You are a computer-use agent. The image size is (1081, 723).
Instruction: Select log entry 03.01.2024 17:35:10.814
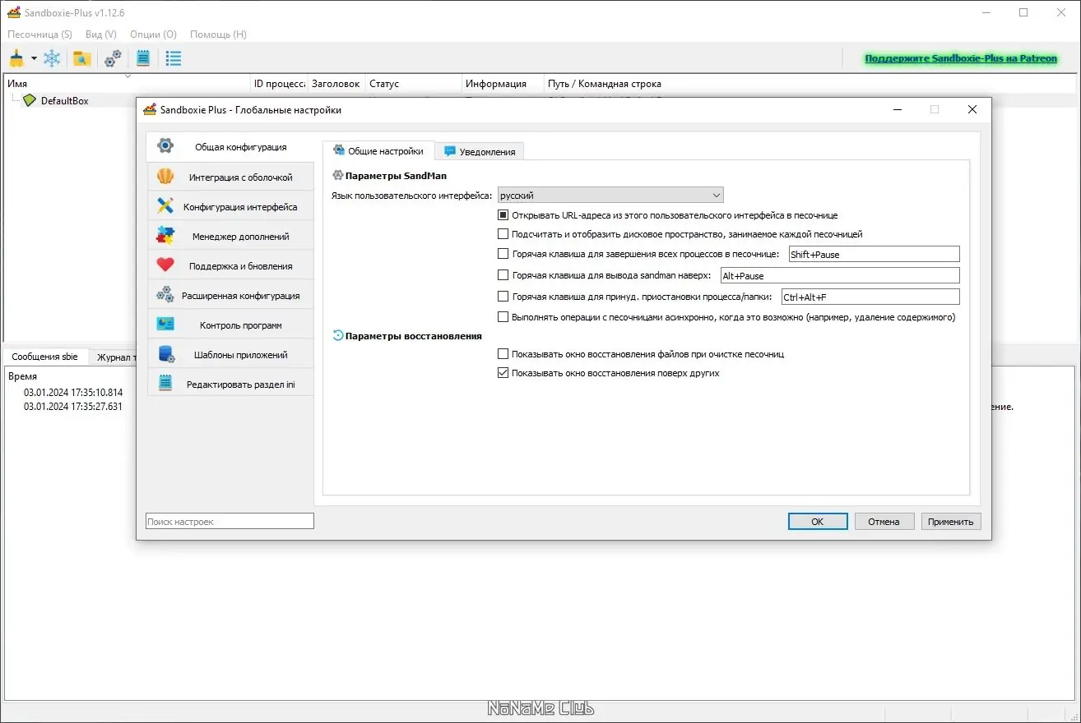(73, 393)
